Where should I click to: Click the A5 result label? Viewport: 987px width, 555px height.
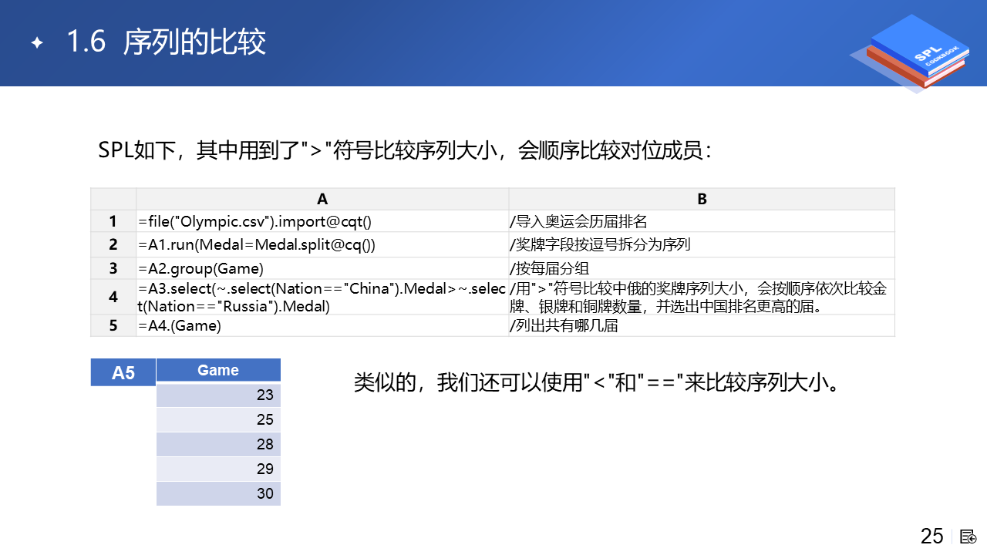pyautogui.click(x=123, y=372)
